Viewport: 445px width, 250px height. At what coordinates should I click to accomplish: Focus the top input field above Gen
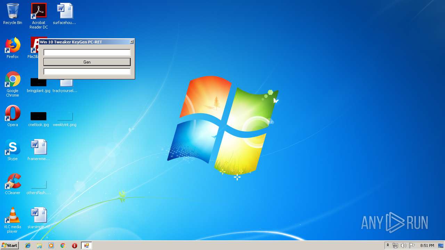click(x=87, y=52)
